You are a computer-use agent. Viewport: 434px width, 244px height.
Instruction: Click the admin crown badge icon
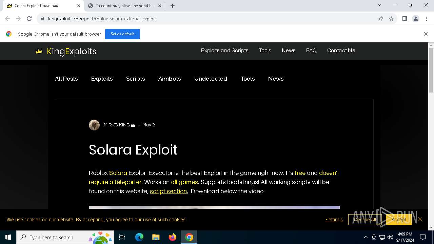(133, 125)
